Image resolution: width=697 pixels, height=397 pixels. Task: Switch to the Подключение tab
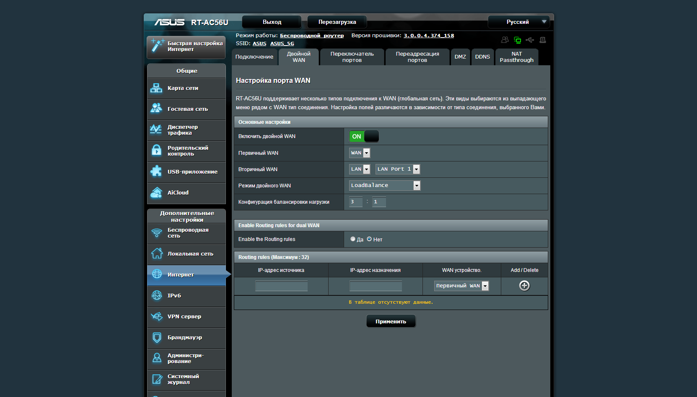click(x=254, y=57)
